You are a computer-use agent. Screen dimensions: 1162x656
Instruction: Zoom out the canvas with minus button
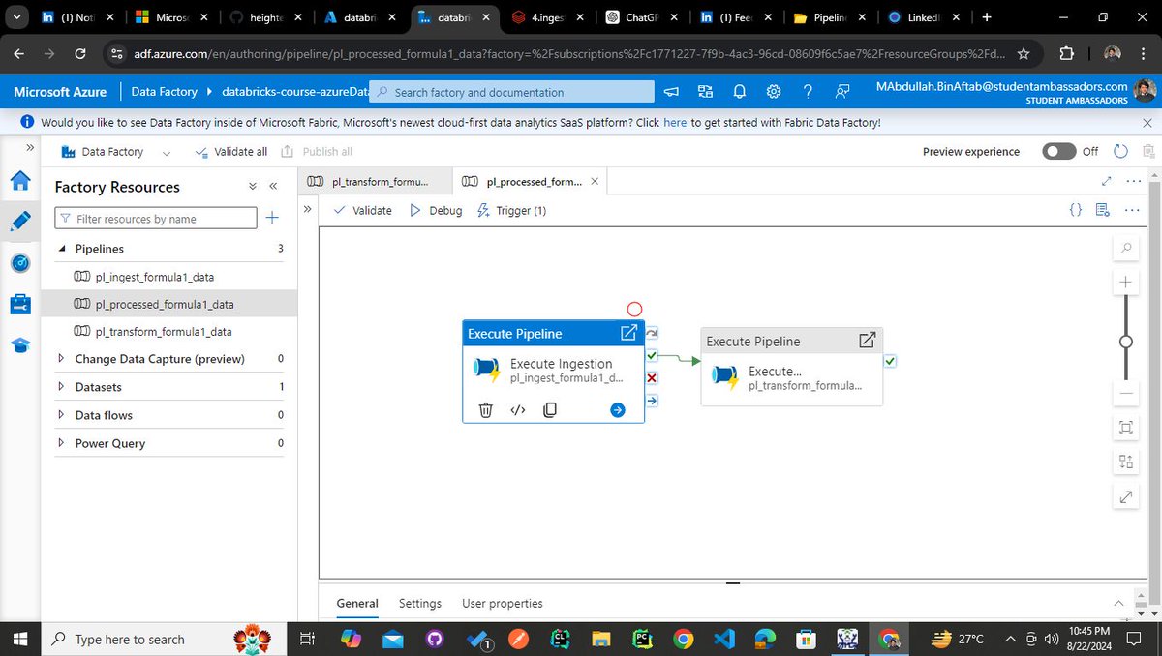pyautogui.click(x=1126, y=394)
